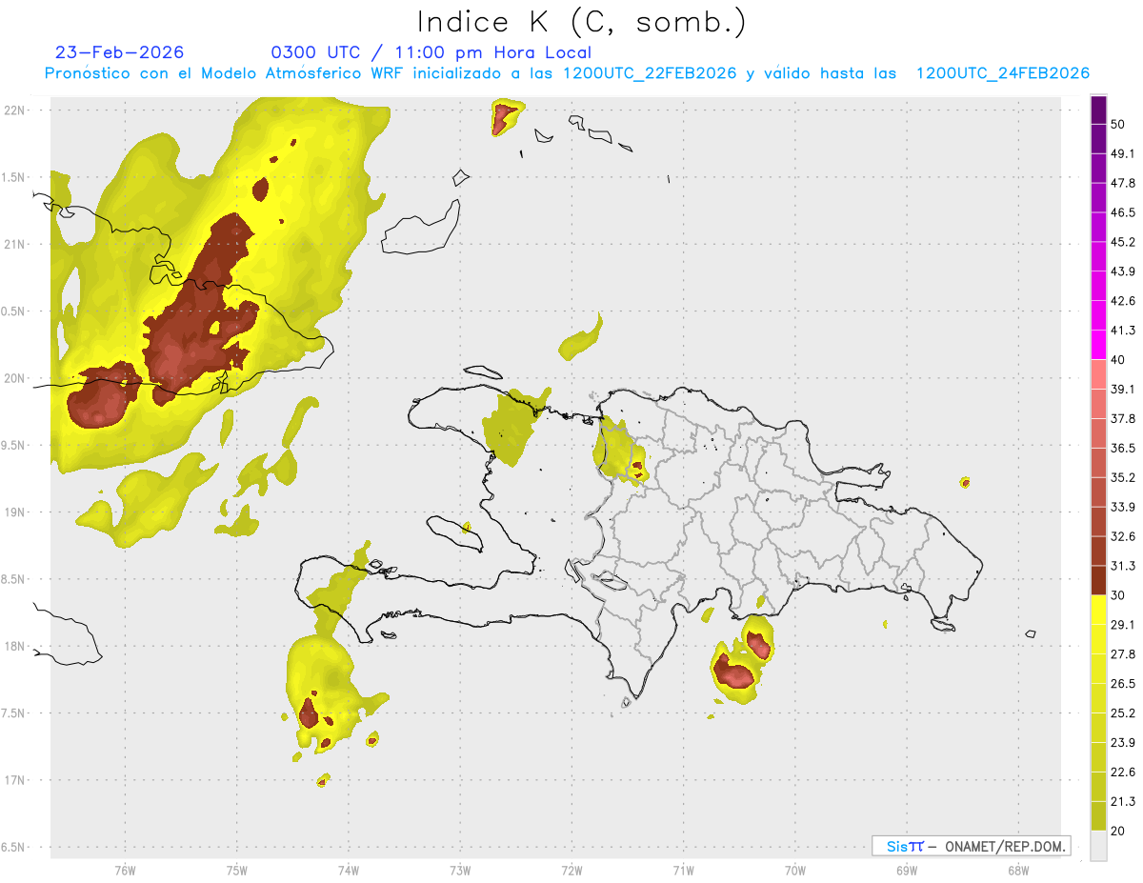1143x883 pixels.
Task: Click the color bar value '40'
Action: point(1118,360)
